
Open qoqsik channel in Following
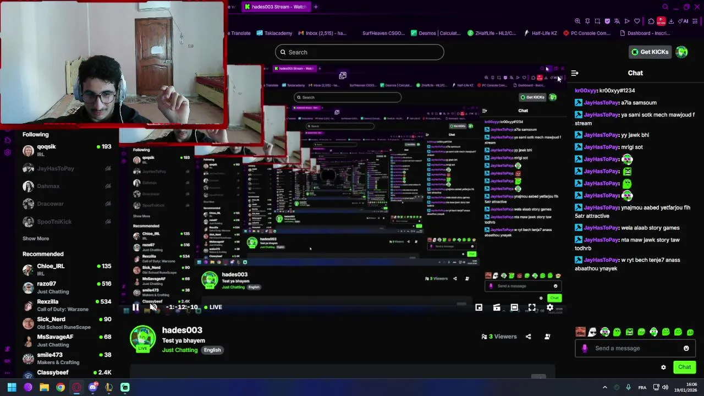tap(67, 151)
